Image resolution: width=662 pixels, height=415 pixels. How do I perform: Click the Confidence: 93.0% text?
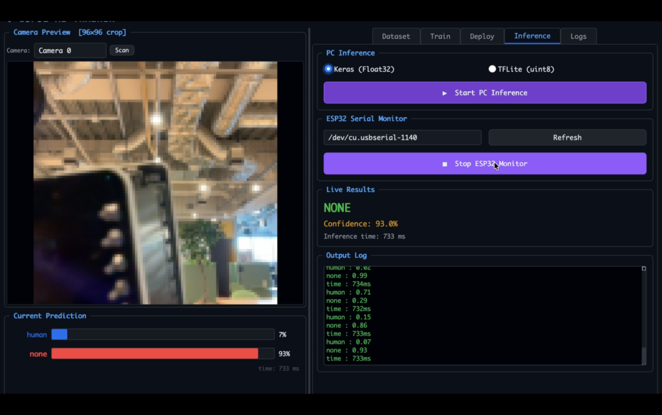(x=361, y=224)
